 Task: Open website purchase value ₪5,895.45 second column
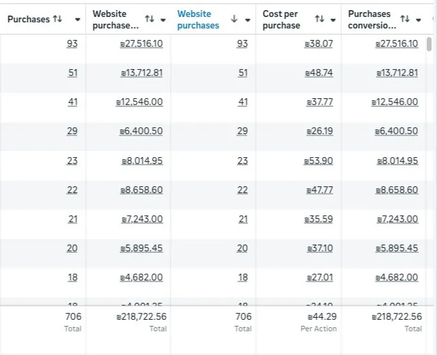(x=142, y=248)
